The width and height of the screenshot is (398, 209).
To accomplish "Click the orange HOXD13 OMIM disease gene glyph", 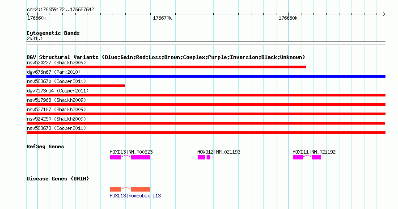I will coord(130,189).
